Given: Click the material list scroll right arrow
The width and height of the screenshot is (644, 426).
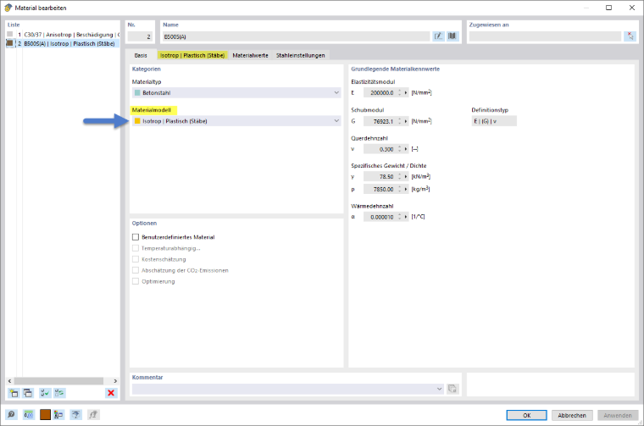Looking at the screenshot, I should (115, 381).
